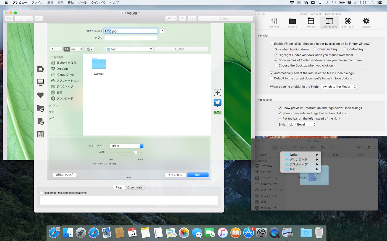Switch to the Comments tab
Screen dimensions: 387x241
coord(135,187)
